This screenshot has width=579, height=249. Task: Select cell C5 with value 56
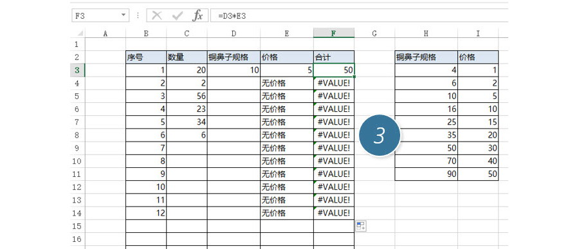[187, 96]
